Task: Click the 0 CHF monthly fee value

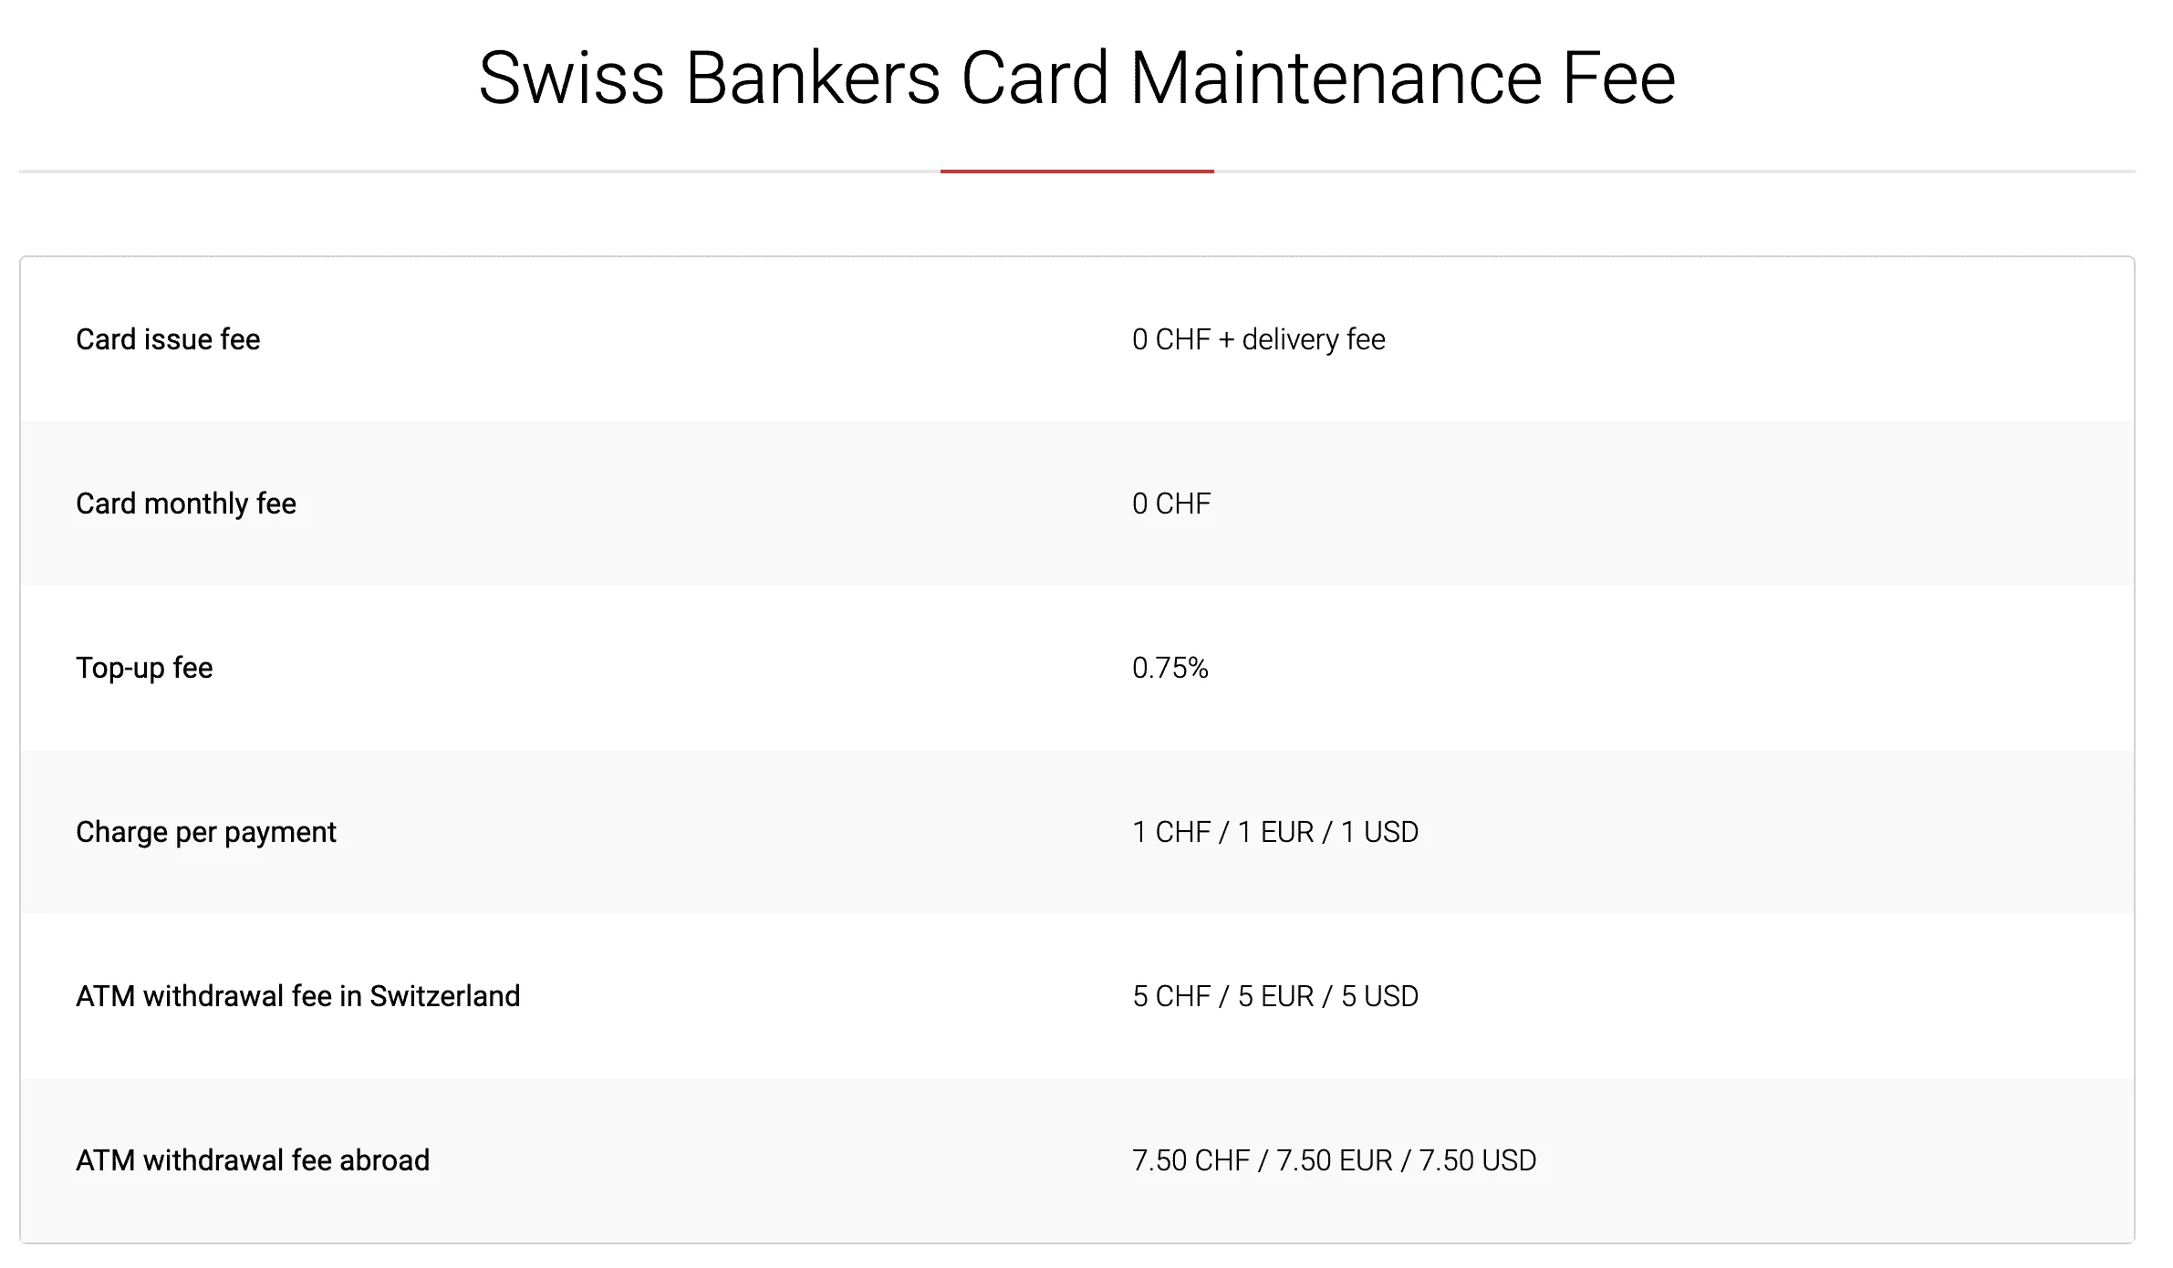Action: pyautogui.click(x=1171, y=504)
